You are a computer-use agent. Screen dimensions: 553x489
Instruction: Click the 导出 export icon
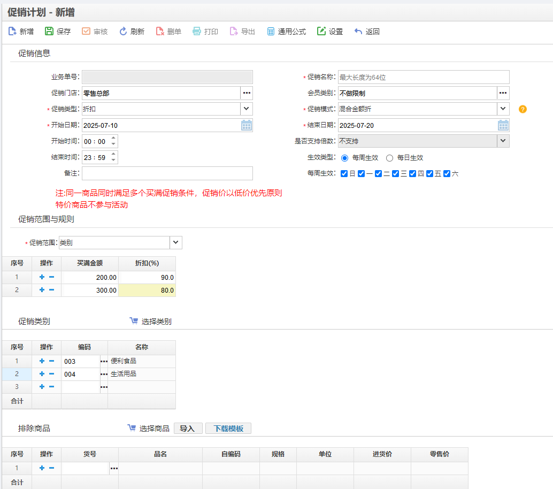234,32
